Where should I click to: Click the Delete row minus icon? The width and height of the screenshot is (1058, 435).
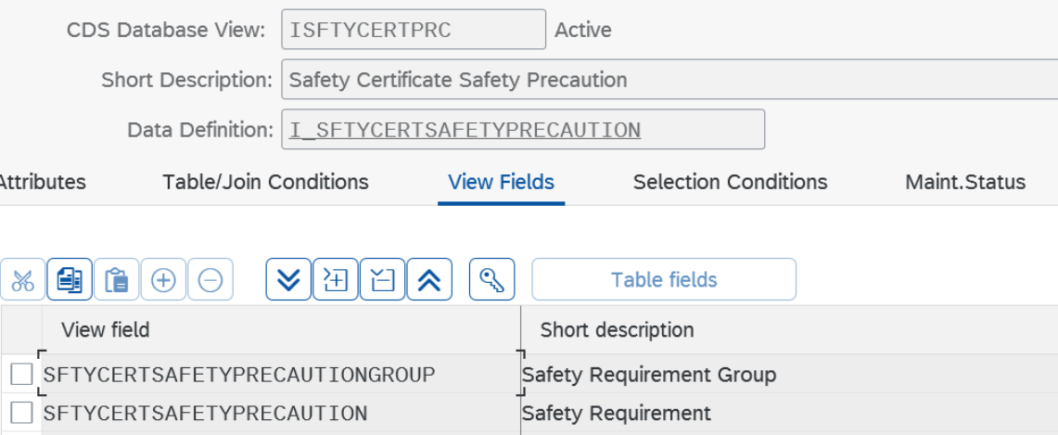210,280
